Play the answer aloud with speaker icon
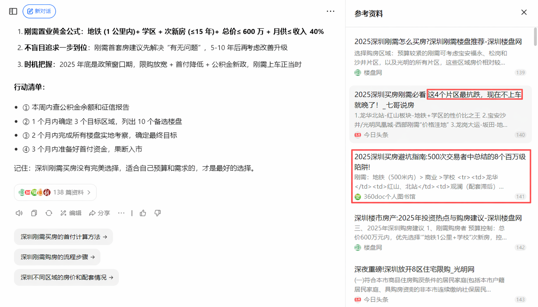 click(x=19, y=213)
